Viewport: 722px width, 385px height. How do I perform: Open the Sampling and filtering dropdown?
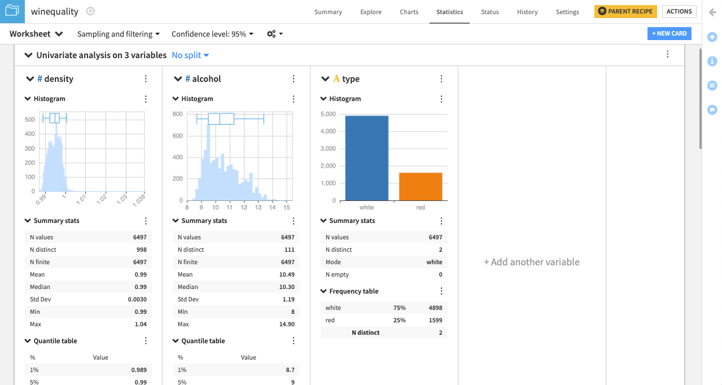tap(118, 33)
